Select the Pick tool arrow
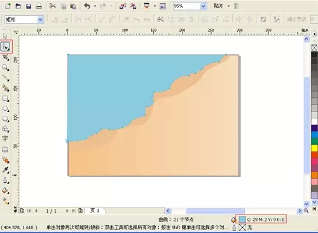Screen dimensions: 318x233 coord(5,36)
